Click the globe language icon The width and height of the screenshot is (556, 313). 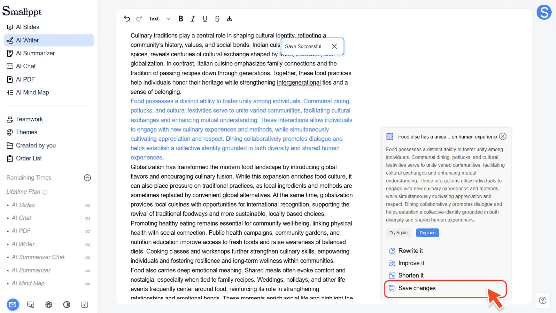pyautogui.click(x=49, y=305)
